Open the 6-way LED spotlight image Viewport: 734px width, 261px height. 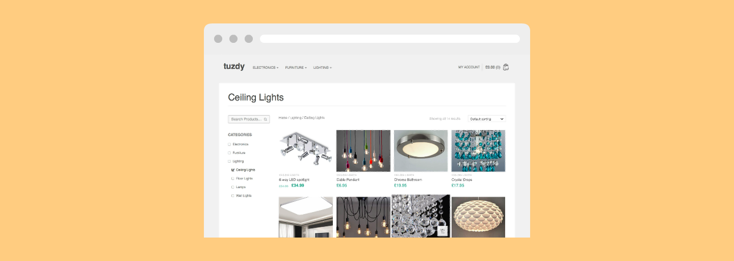coord(306,151)
